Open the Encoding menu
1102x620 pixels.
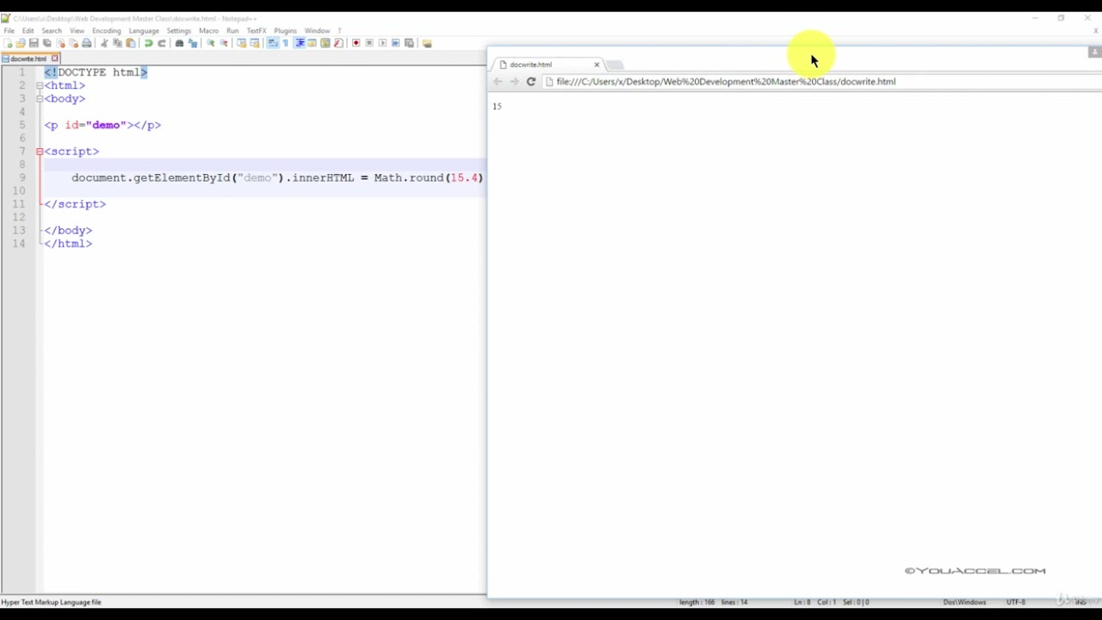107,30
